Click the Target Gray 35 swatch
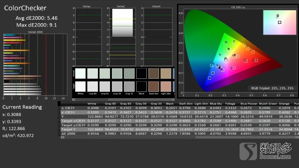299x168 pixels. pyautogui.click(x=129, y=87)
